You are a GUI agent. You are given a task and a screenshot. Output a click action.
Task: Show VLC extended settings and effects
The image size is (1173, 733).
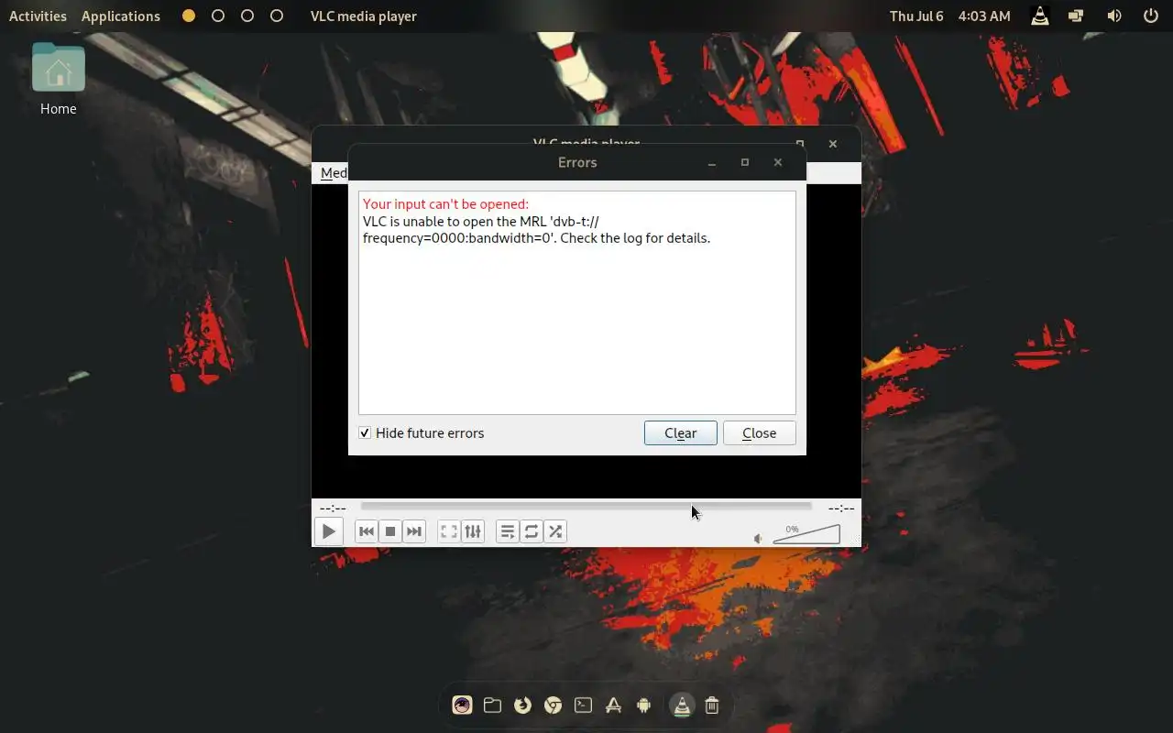tap(473, 531)
